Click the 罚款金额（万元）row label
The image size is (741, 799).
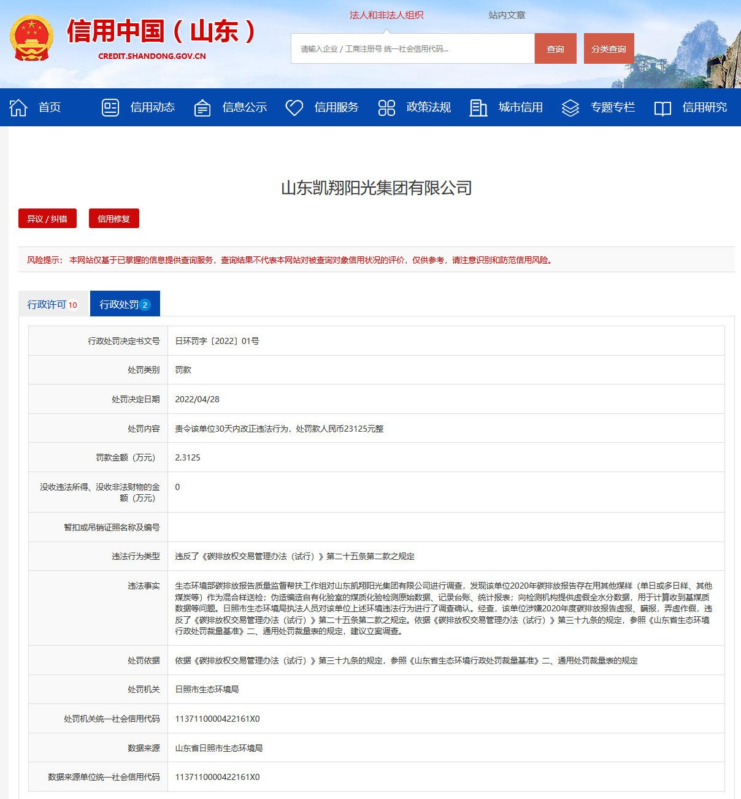click(128, 457)
